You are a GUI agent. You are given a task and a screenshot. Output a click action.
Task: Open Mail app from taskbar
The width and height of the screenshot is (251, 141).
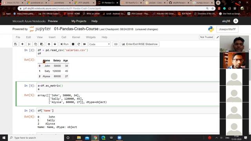point(87,137)
